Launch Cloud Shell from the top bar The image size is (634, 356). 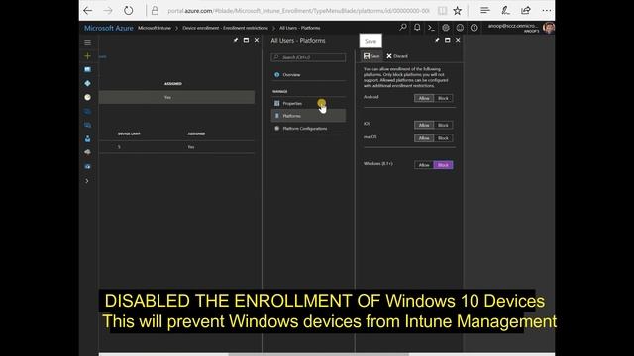431,28
